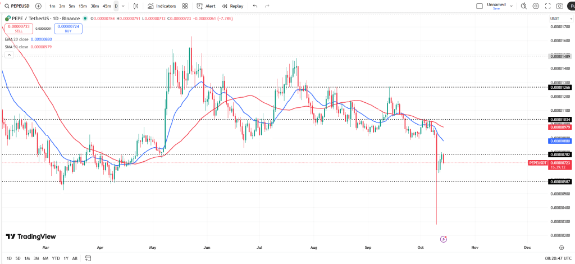
Task: Select the 15m timeframe
Action: coord(83,6)
